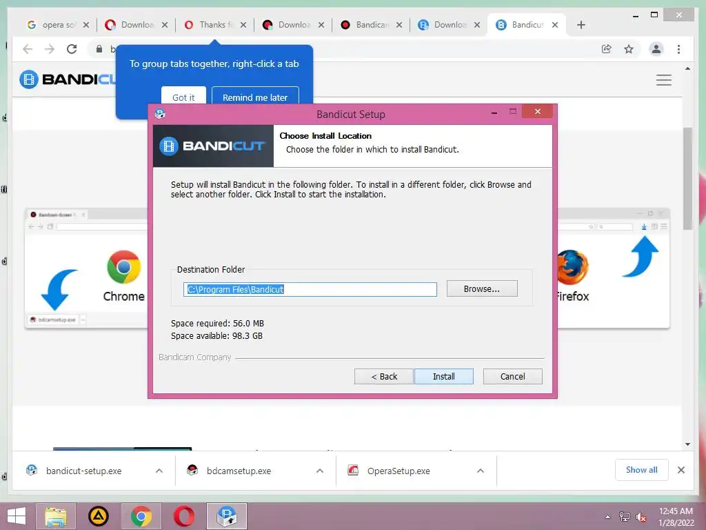Click Chrome back arrow
Image resolution: width=706 pixels, height=530 pixels.
(x=28, y=49)
